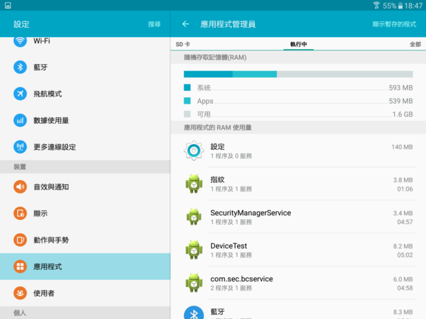
Task: Open the data usage (數據使用量) icon
Action: pyautogui.click(x=20, y=120)
